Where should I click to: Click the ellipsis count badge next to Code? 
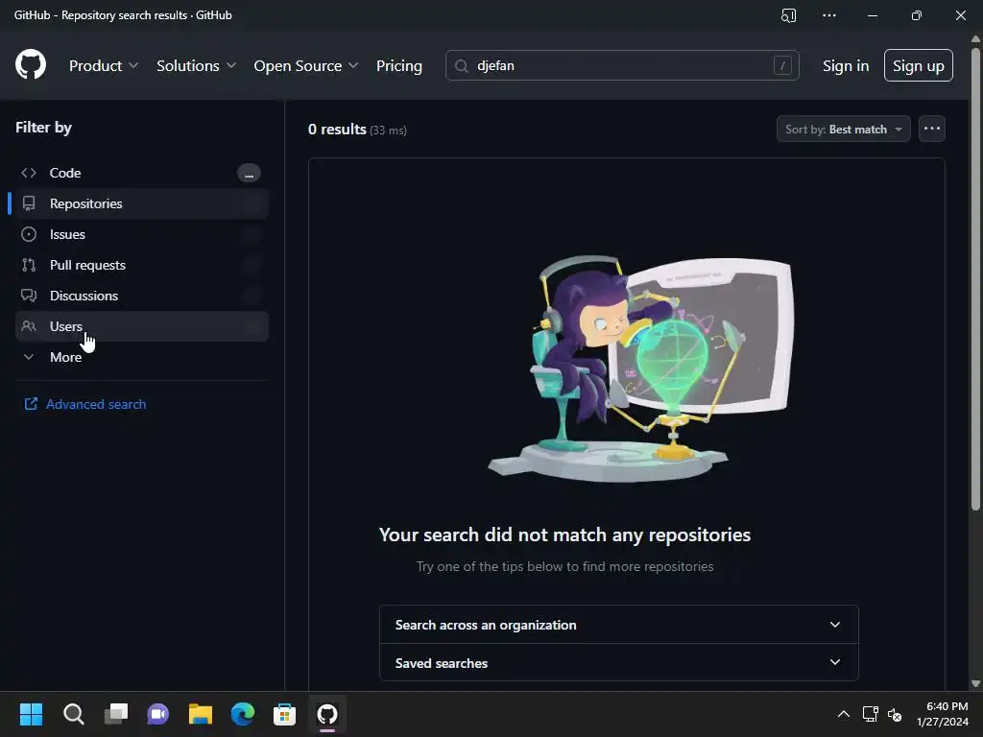coord(249,174)
